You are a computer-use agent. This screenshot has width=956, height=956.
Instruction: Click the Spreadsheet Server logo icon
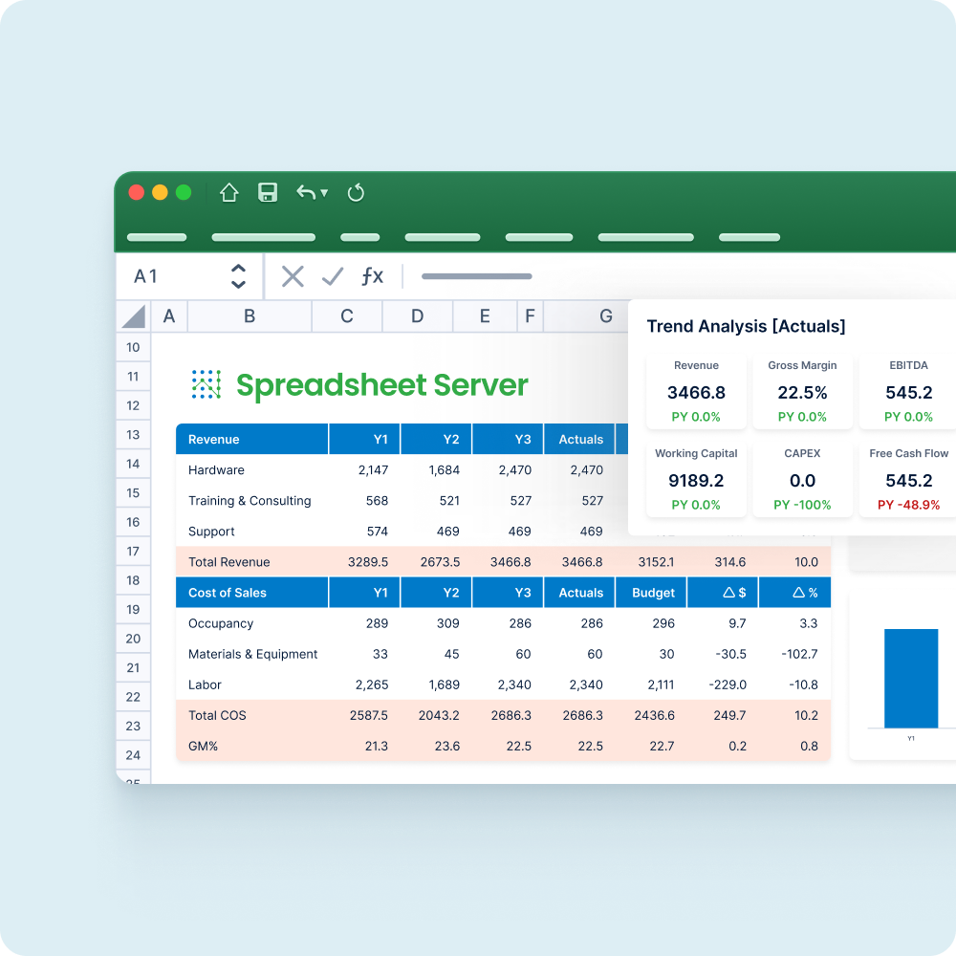point(206,384)
